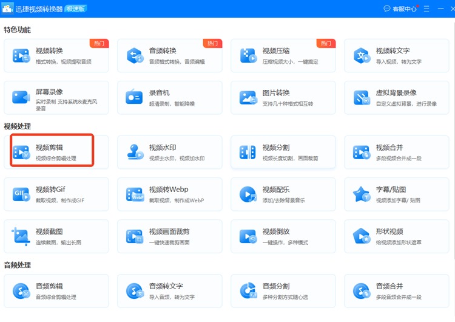
Task: Click text 添加/去除背景音乐
Action: pos(284,200)
